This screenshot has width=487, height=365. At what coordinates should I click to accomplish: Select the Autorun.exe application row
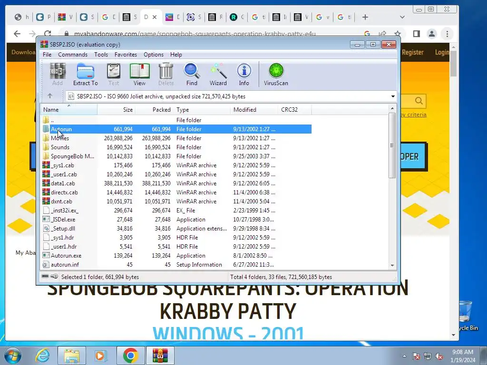[176, 255]
